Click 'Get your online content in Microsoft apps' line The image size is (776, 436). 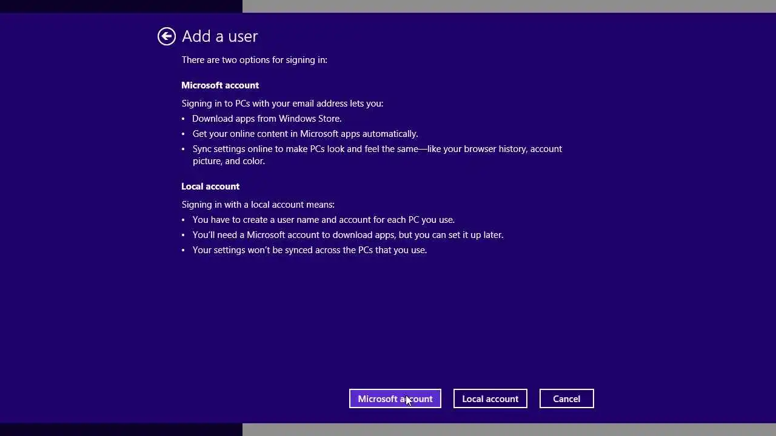point(305,134)
